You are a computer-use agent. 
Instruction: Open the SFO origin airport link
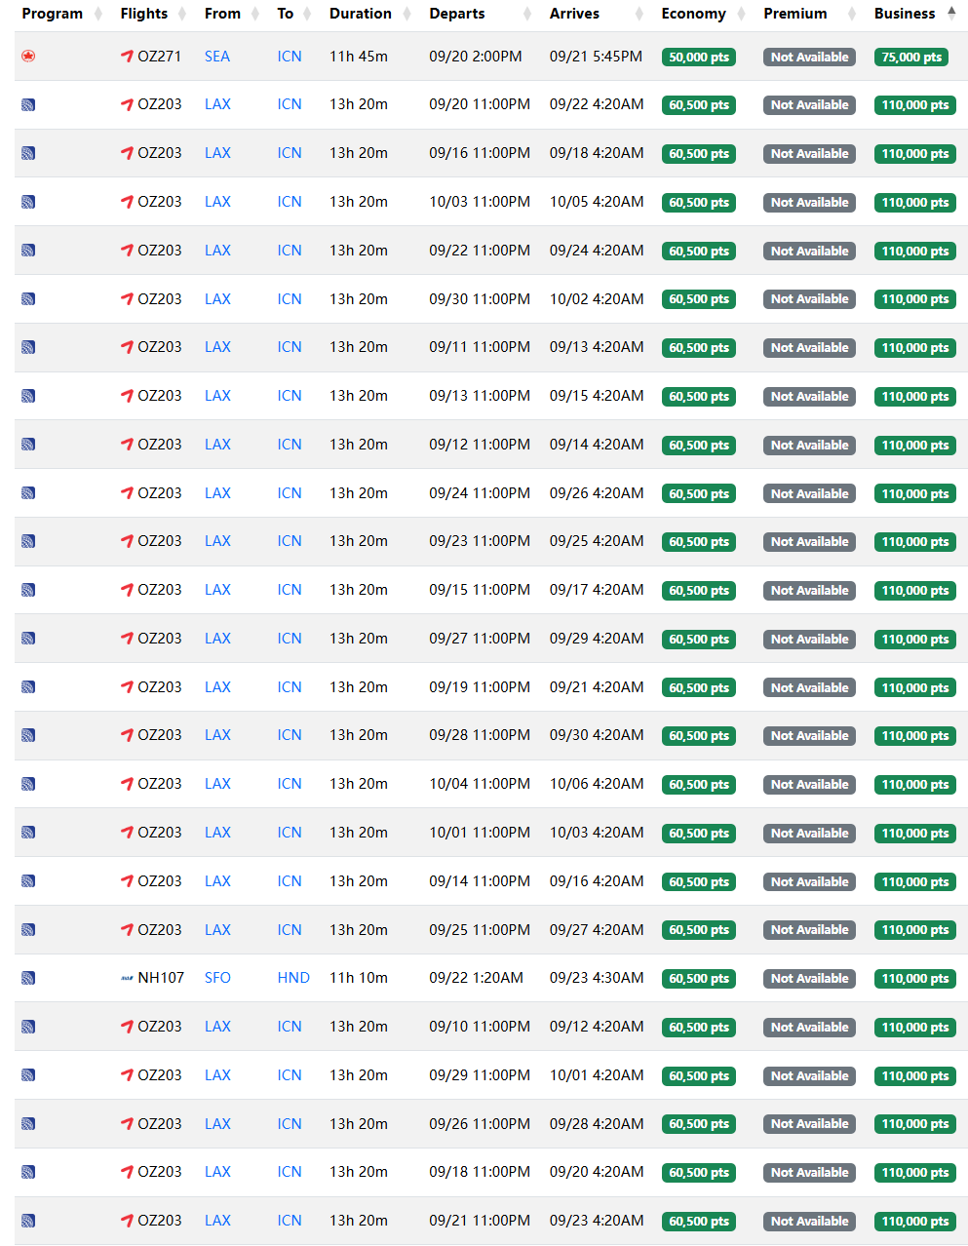(217, 978)
